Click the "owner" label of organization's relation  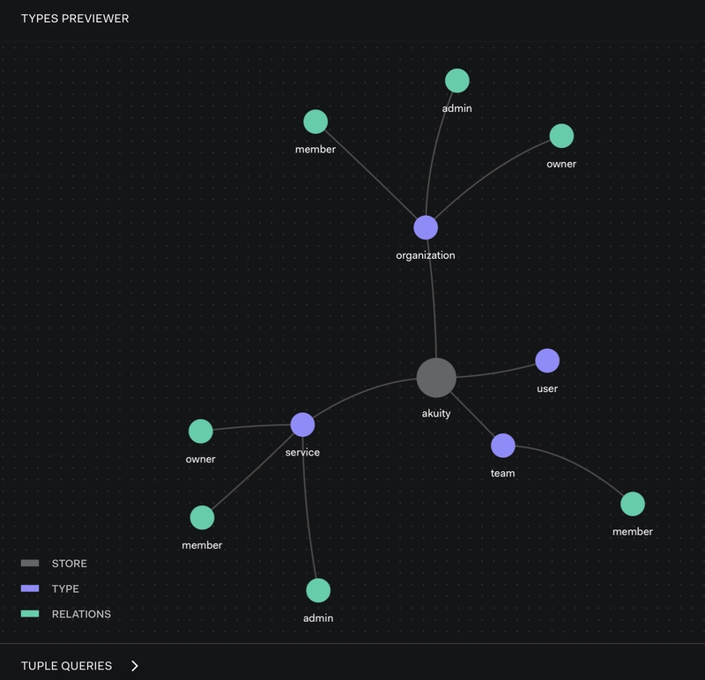pos(561,164)
